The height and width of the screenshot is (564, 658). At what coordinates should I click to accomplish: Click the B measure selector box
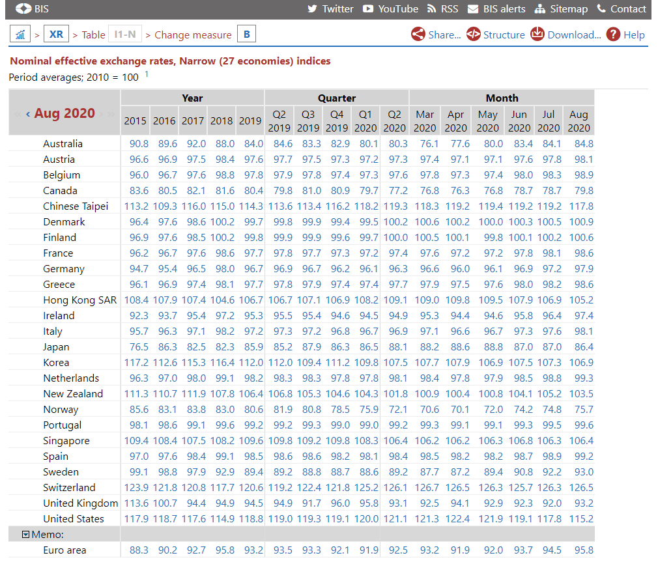pos(246,35)
